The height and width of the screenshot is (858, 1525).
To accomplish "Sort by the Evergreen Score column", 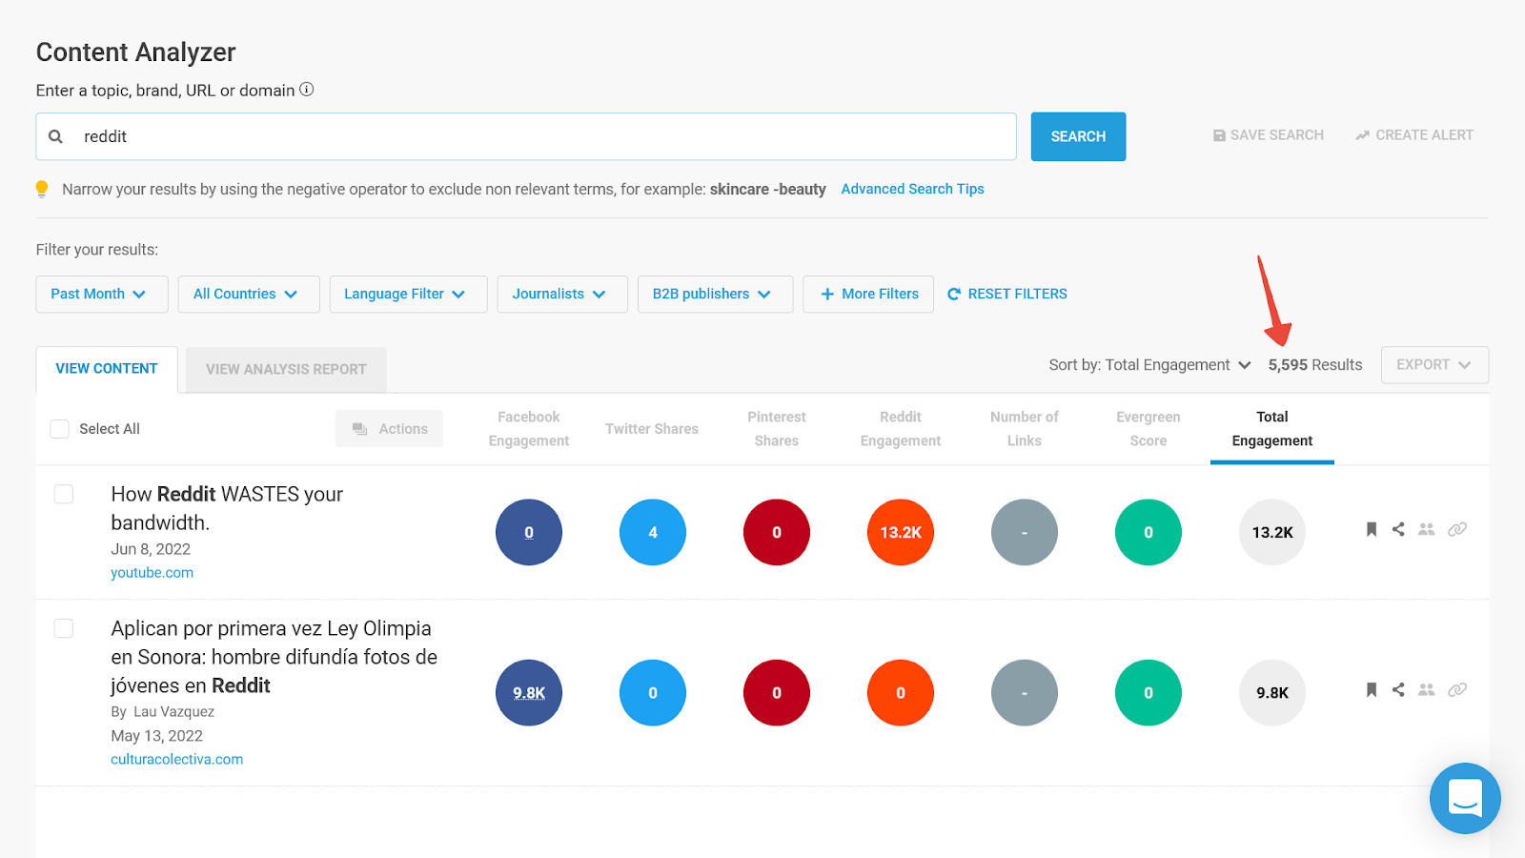I will [x=1149, y=429].
